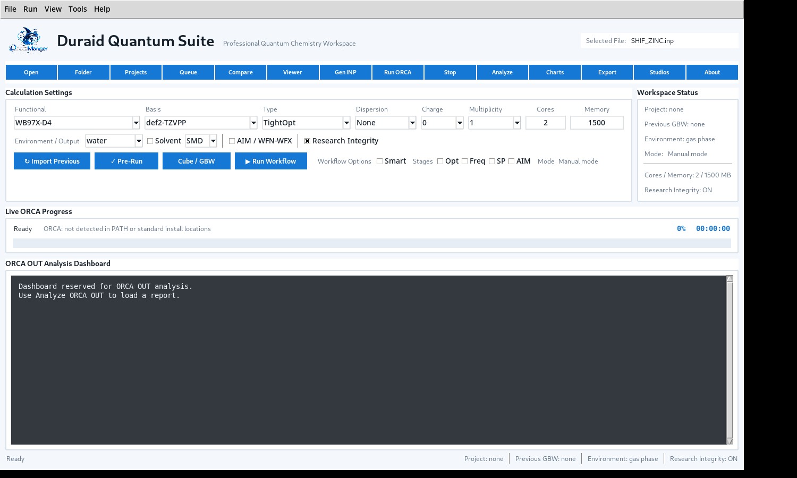Expand the Multiplicity dropdown arrow

(x=517, y=123)
